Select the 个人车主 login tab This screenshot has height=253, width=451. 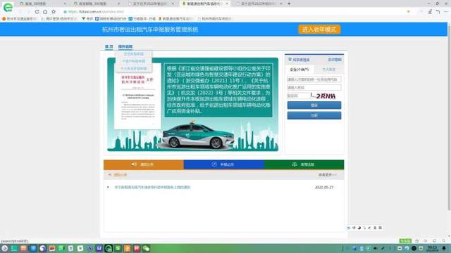click(328, 70)
